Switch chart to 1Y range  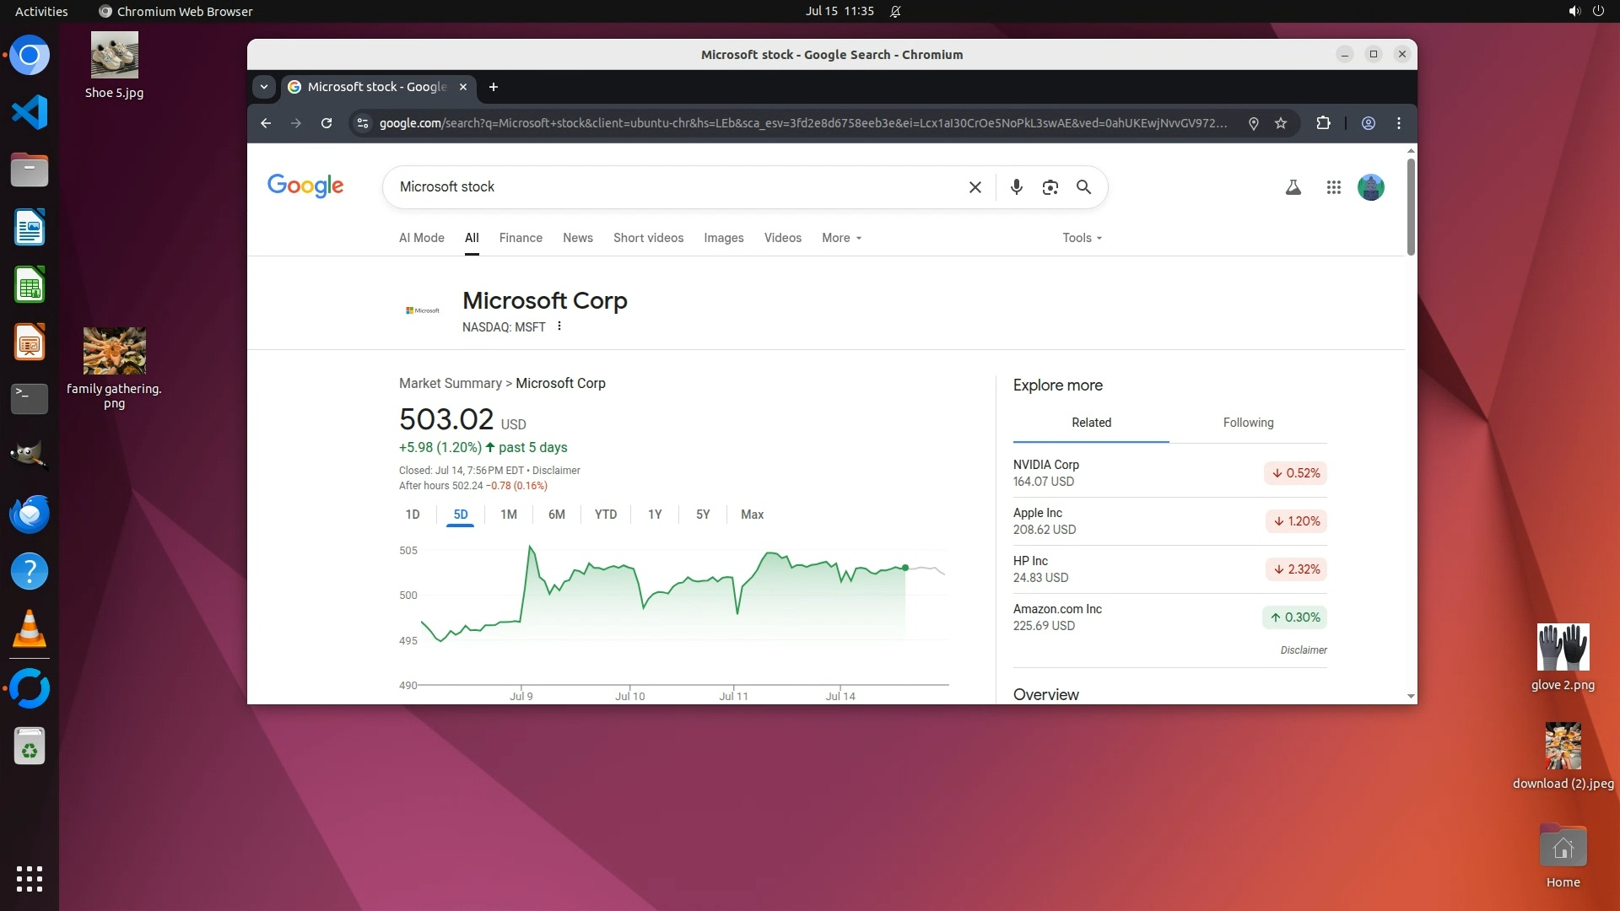click(x=655, y=515)
